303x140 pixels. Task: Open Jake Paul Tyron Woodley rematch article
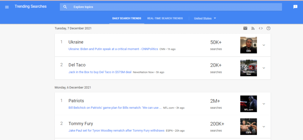click(116, 131)
